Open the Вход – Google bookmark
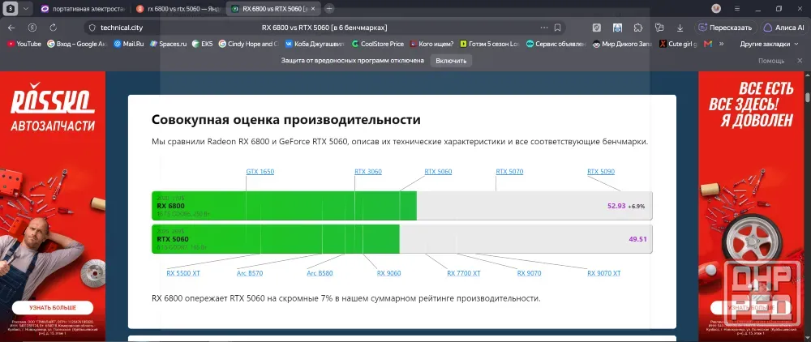811x342 pixels. (x=77, y=44)
